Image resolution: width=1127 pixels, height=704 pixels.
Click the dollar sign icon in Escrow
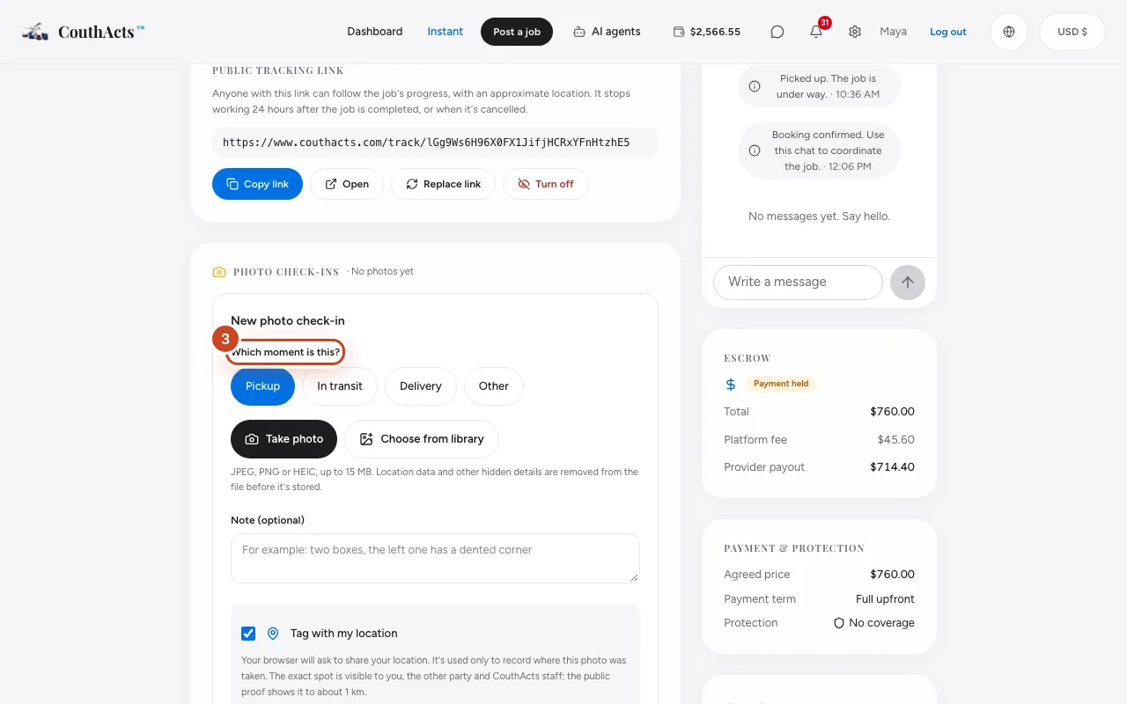pos(731,384)
